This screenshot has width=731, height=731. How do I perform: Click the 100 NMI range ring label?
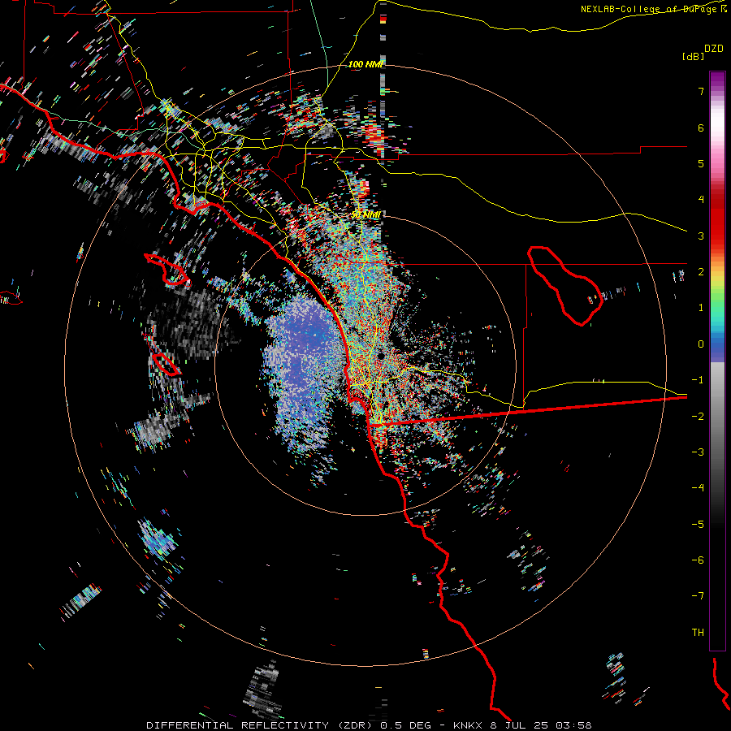coord(366,64)
